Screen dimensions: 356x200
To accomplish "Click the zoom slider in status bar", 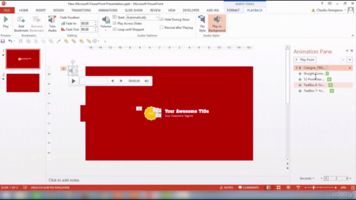I will [320, 188].
